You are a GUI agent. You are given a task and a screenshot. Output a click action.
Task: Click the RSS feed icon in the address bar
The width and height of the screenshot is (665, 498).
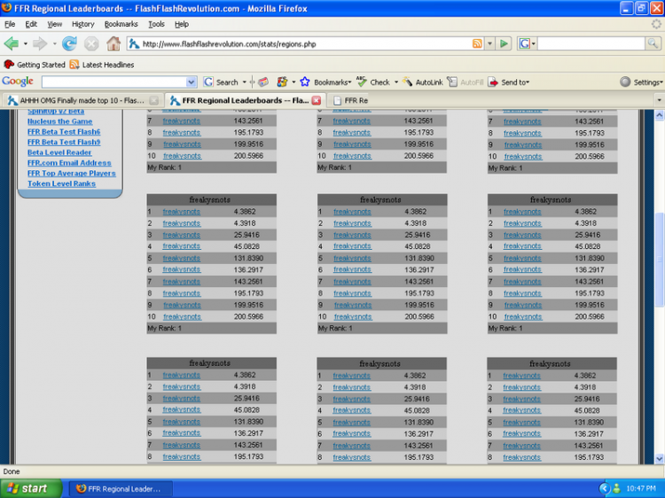(x=477, y=43)
